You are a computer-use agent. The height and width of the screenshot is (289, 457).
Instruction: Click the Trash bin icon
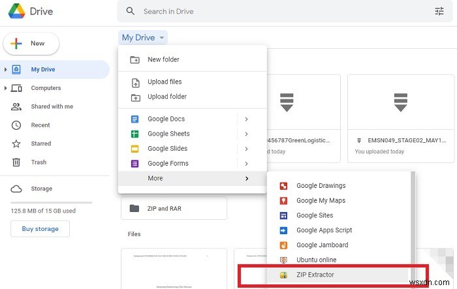coord(16,162)
